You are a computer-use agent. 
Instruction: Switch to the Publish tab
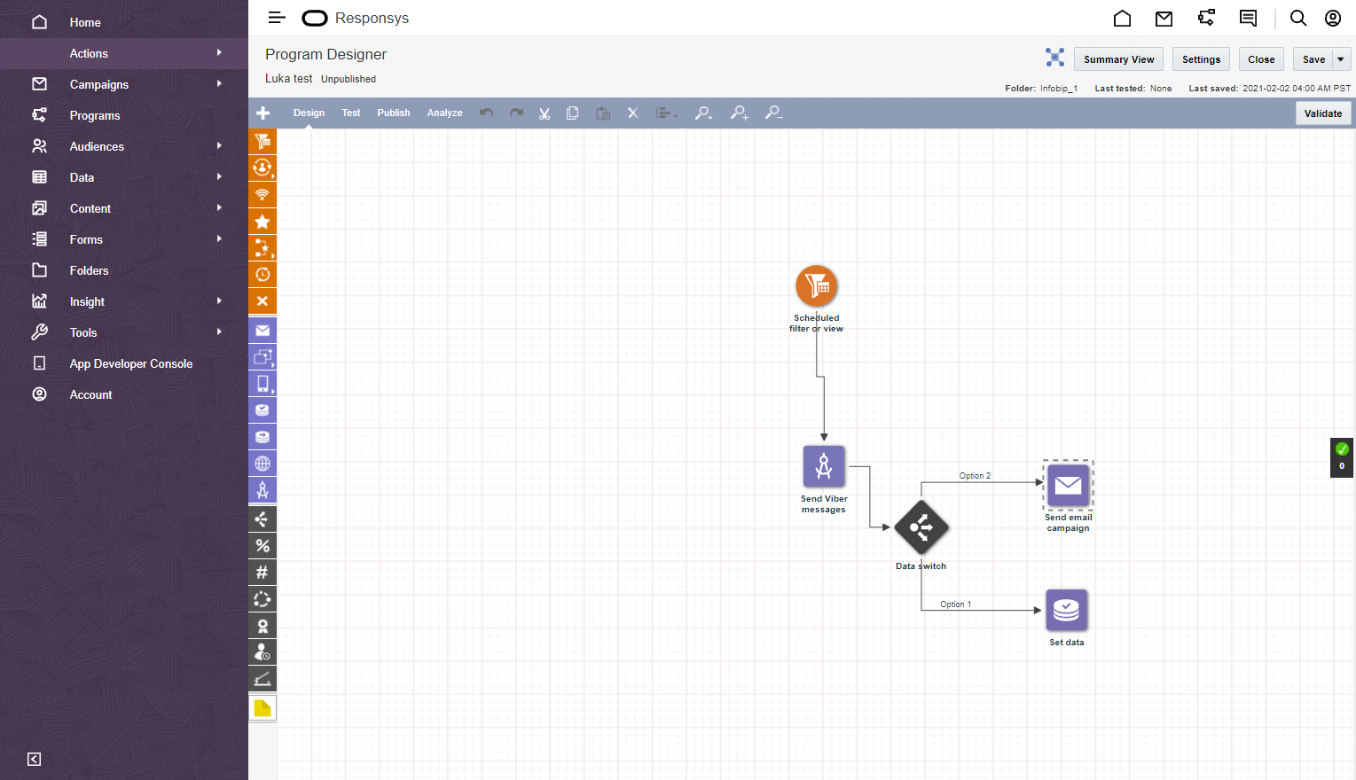tap(393, 113)
